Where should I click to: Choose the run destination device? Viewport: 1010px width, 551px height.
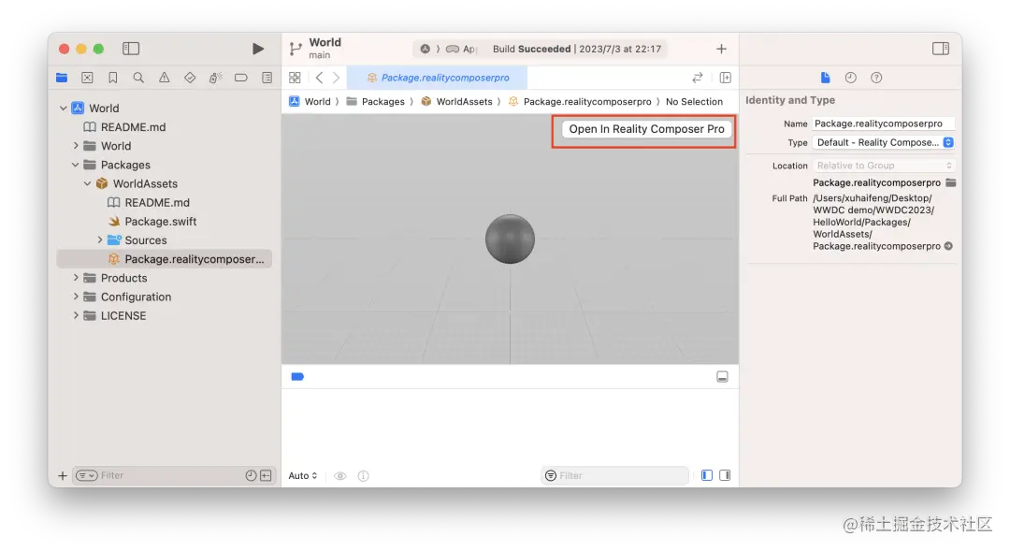click(461, 49)
